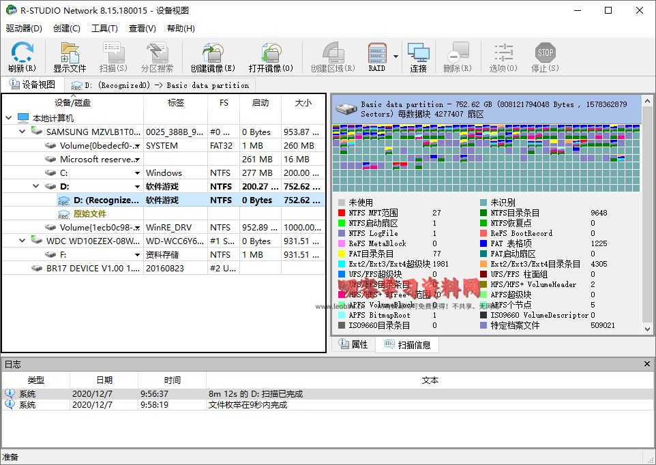
Task: Click the RAID toolbar icon
Action: tap(376, 52)
